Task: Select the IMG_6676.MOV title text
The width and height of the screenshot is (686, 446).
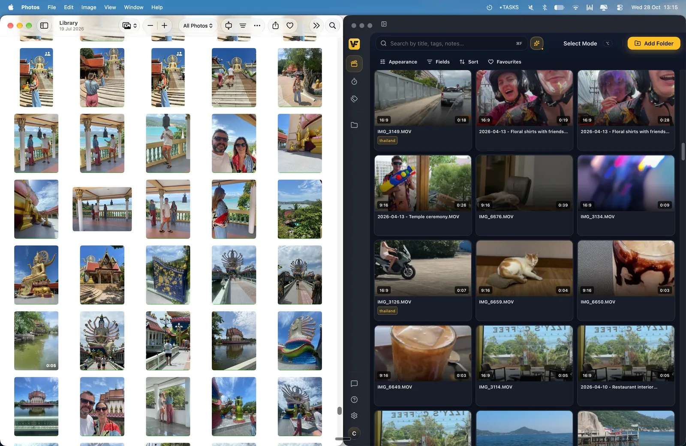Action: pos(496,217)
